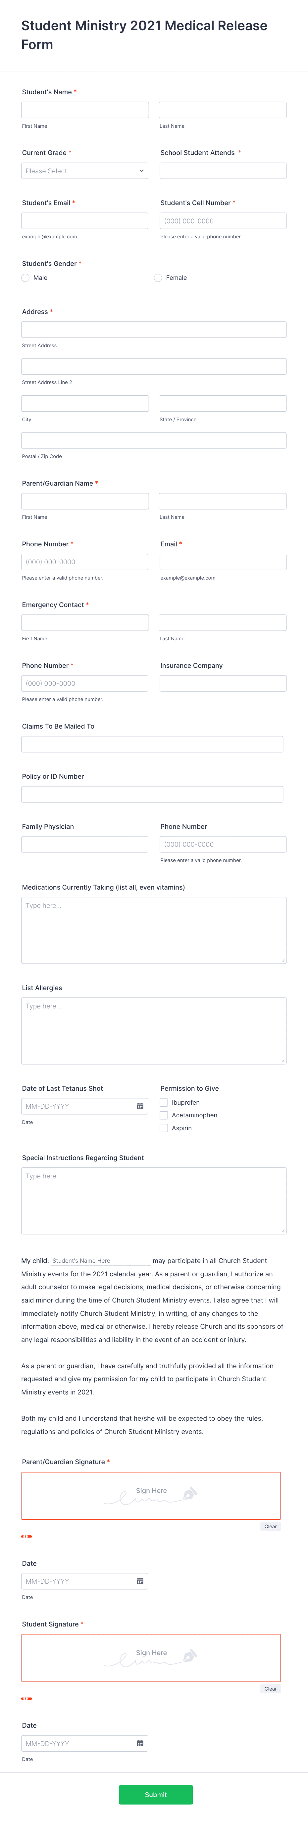Click the Medications Currently Taking text area
This screenshot has width=308, height=1821.
pos(154,930)
